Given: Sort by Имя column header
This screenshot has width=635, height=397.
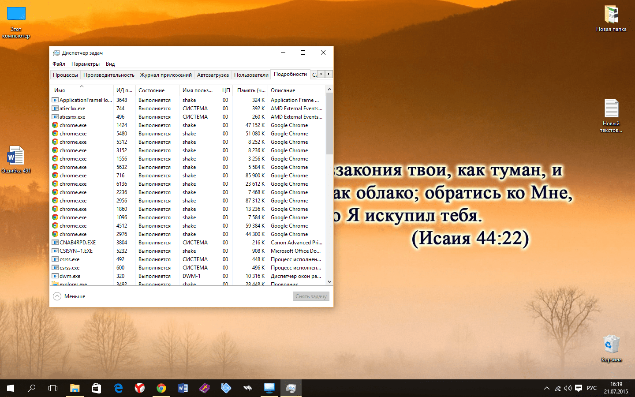Looking at the screenshot, I should [x=82, y=90].
